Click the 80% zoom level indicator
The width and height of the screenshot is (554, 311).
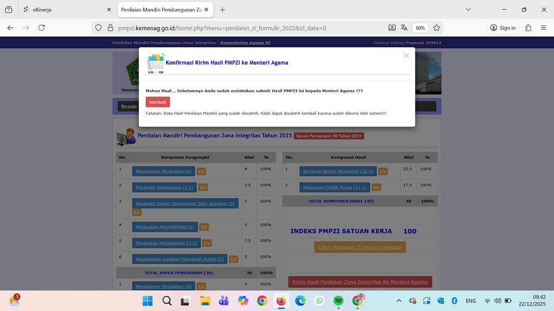(x=420, y=28)
